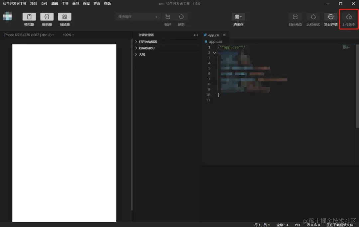The height and width of the screenshot is (227, 359).
Task: Click the errors and warnings status icon
Action: [x=313, y=225]
